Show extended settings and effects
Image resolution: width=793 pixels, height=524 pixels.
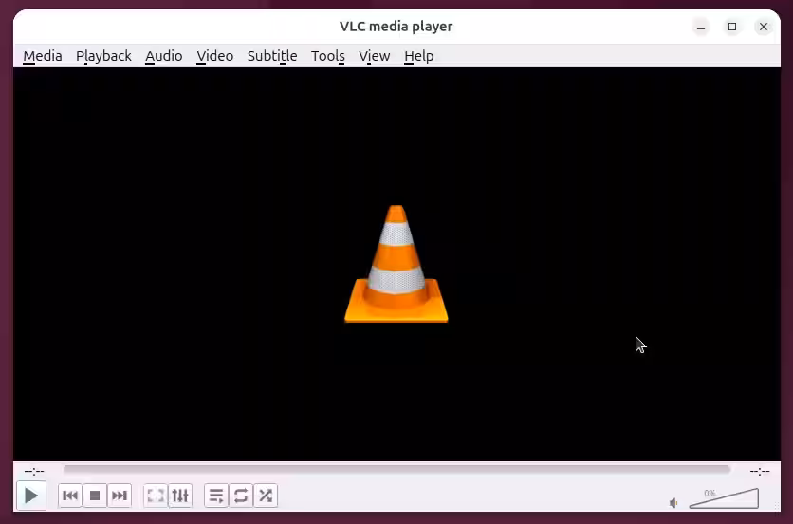pos(180,496)
